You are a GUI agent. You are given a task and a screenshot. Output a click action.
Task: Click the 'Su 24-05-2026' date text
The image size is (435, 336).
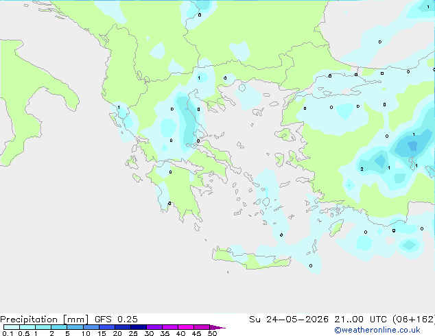tap(289, 320)
